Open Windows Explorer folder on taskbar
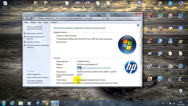 21,103
